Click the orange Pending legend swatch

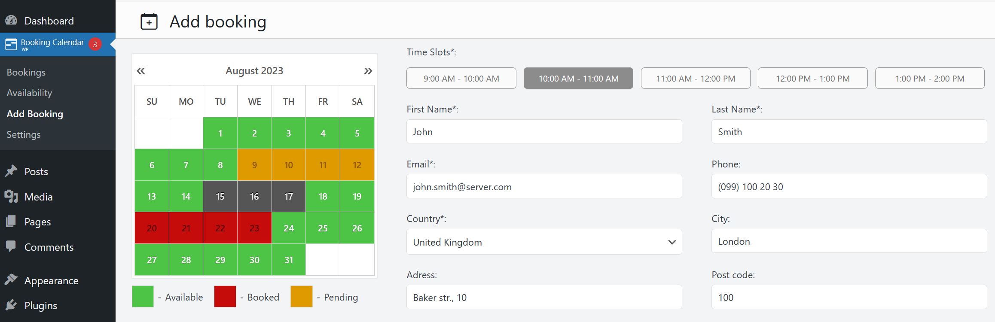302,296
